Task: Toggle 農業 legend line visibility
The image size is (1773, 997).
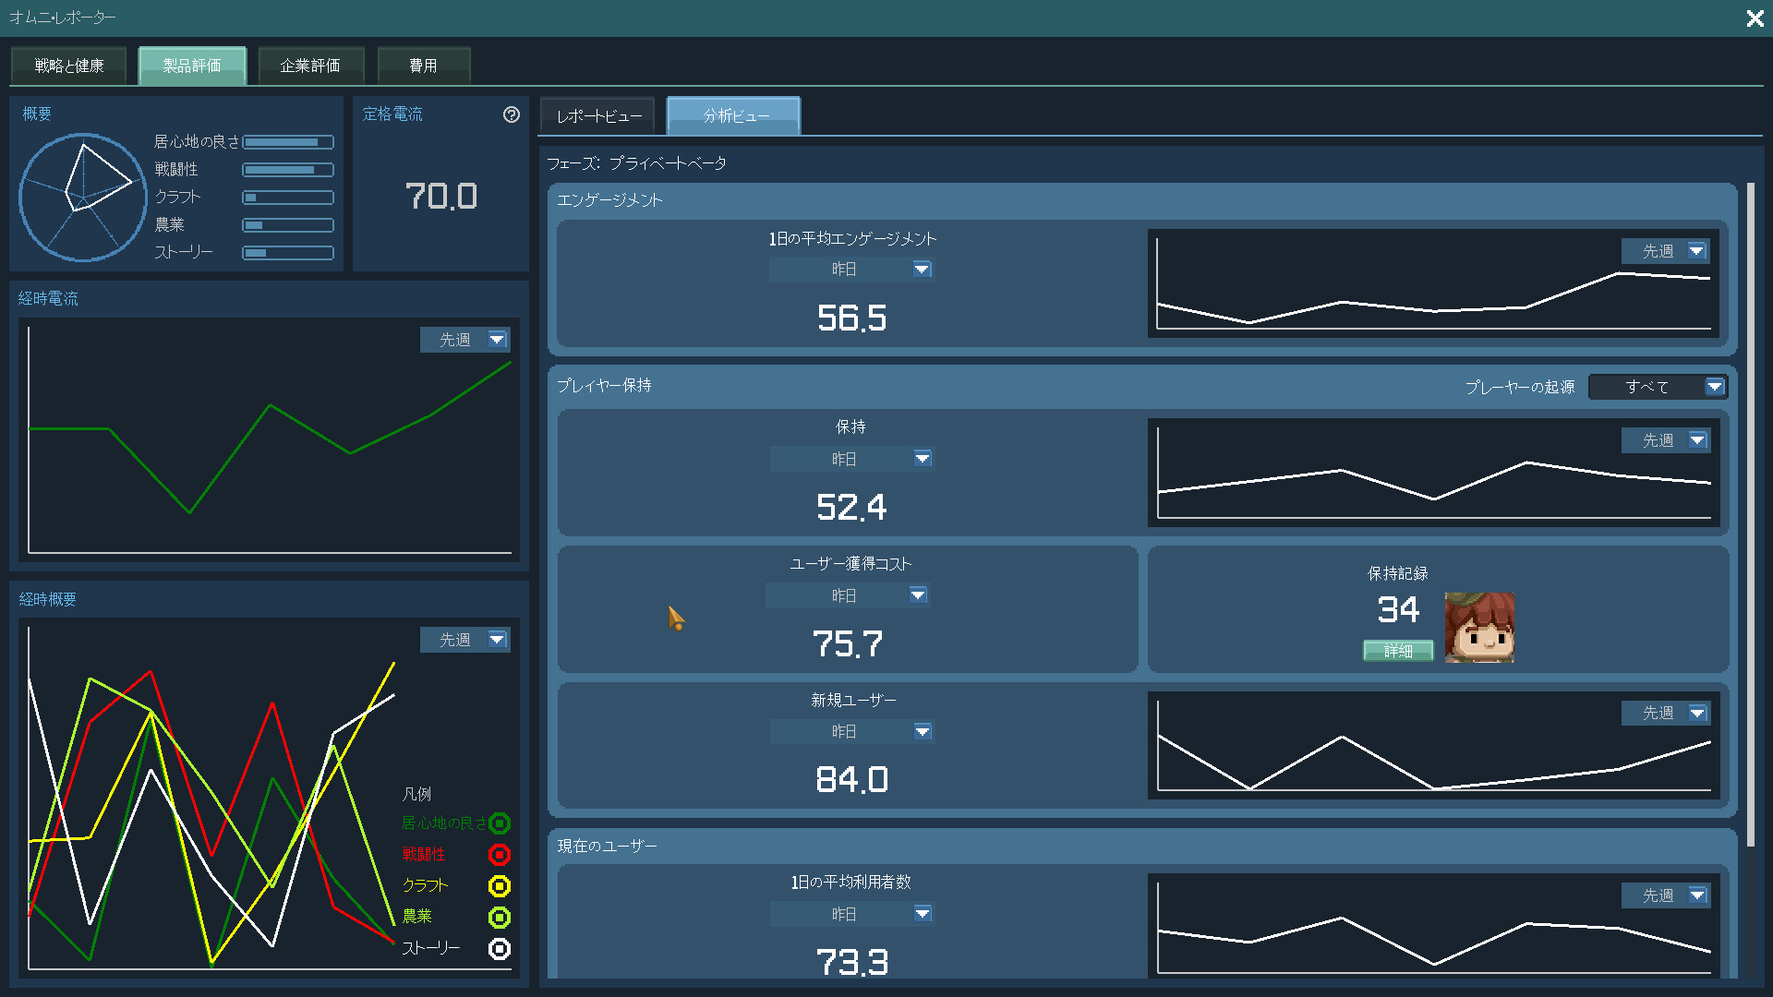Action: [x=500, y=917]
